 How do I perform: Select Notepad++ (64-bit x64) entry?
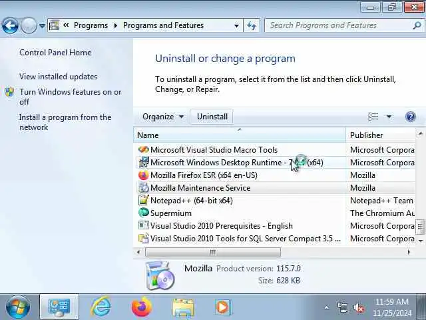tap(274, 201)
